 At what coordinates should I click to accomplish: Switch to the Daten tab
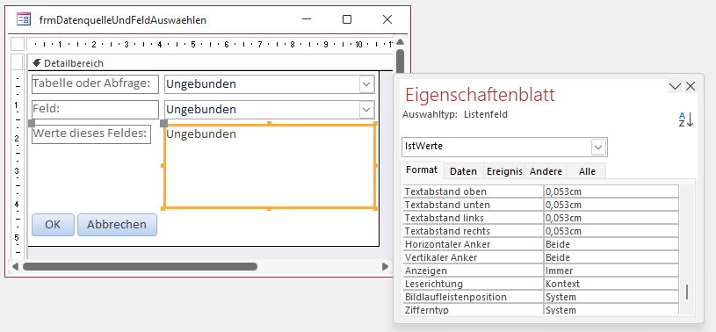tap(464, 171)
